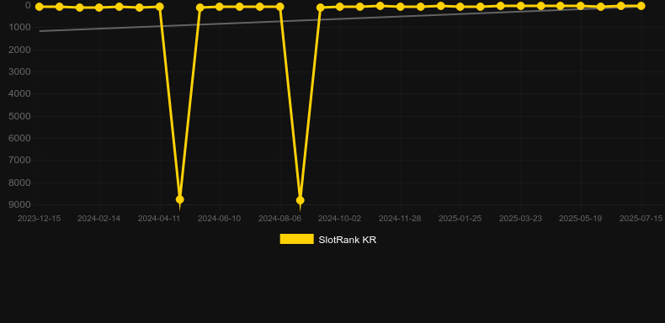Click the 5000 y-axis tick label

click(19, 116)
